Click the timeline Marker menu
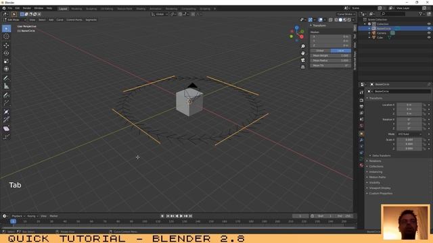This screenshot has width=433, height=243. 53,216
